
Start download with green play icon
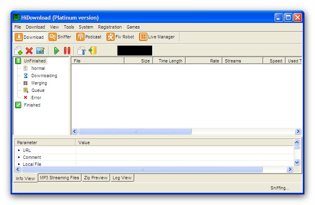click(56, 51)
